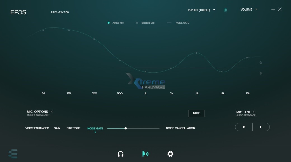Click the active microphone icon beside graph
The width and height of the screenshot is (291, 162).
tap(261, 63)
